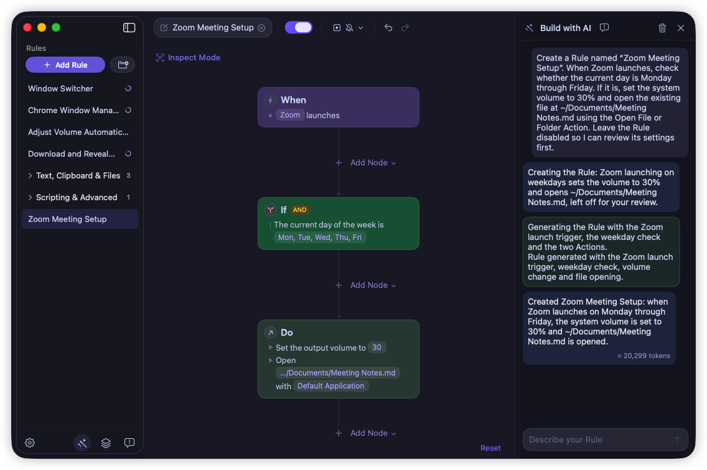Viewport: 707px width, 470px height.
Task: Edit the Zoom Meeting Setup title field
Action: point(213,28)
